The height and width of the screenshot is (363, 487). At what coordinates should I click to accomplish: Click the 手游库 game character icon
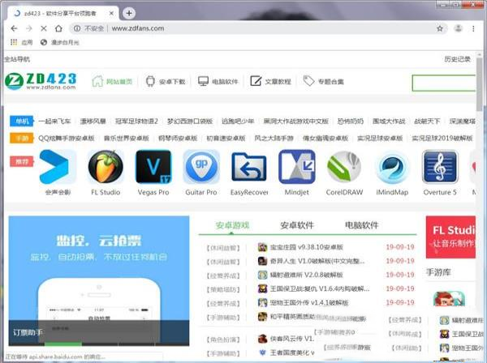449,298
